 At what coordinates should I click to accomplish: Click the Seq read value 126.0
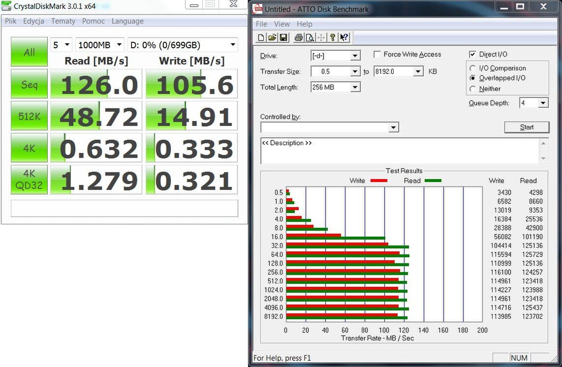96,84
